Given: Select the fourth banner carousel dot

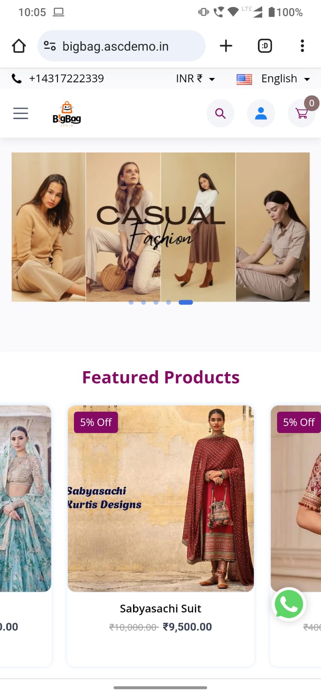Looking at the screenshot, I should [x=168, y=302].
